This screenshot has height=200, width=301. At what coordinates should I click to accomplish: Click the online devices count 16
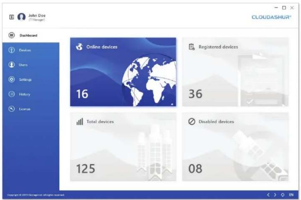point(82,94)
